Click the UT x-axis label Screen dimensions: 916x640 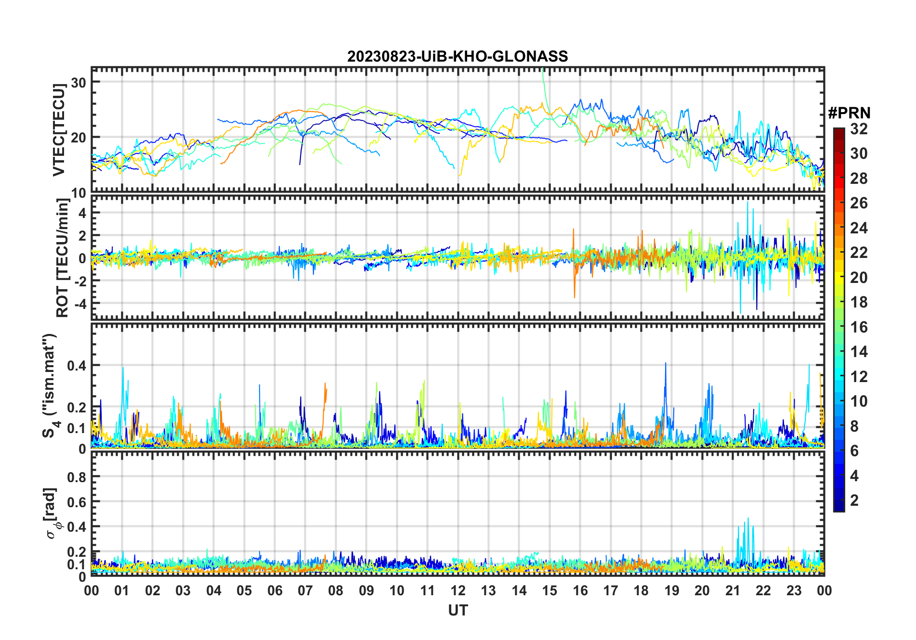pos(458,610)
